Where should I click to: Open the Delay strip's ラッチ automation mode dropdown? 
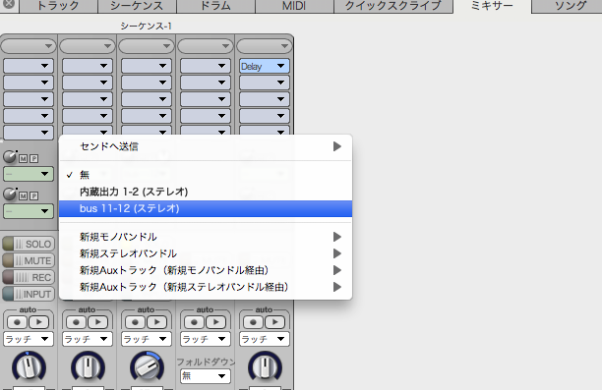click(265, 339)
